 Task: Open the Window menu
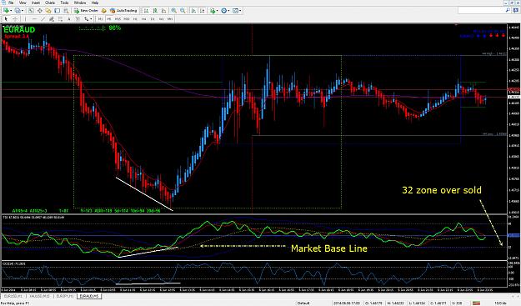(x=80, y=3)
